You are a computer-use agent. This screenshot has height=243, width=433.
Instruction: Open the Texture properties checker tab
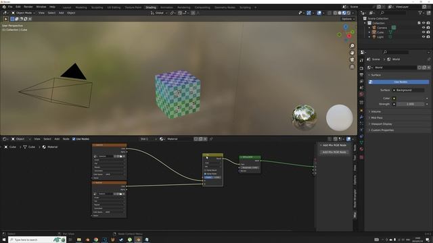pos(361,157)
